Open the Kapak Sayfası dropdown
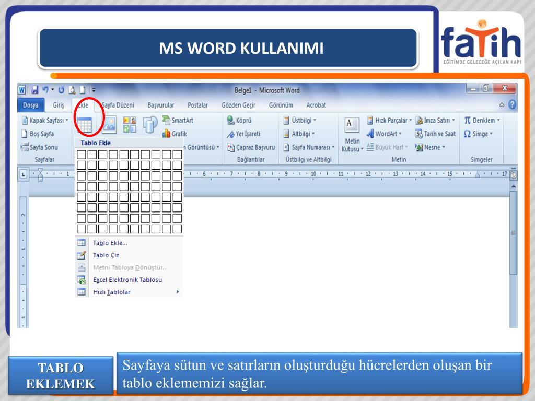 click(x=45, y=121)
